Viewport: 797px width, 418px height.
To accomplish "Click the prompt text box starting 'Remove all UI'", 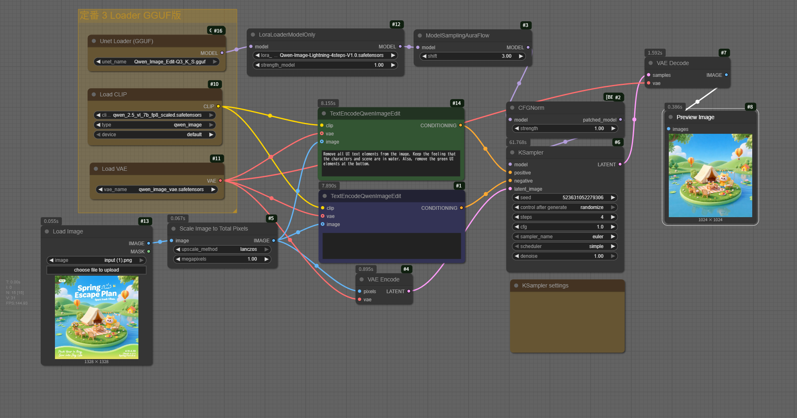I will (x=391, y=163).
